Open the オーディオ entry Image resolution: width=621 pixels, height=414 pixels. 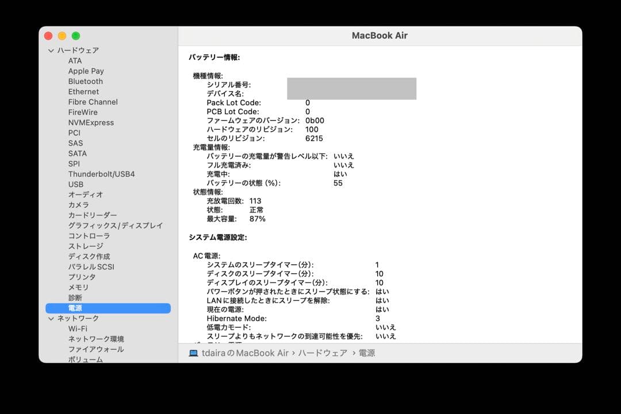click(x=86, y=195)
